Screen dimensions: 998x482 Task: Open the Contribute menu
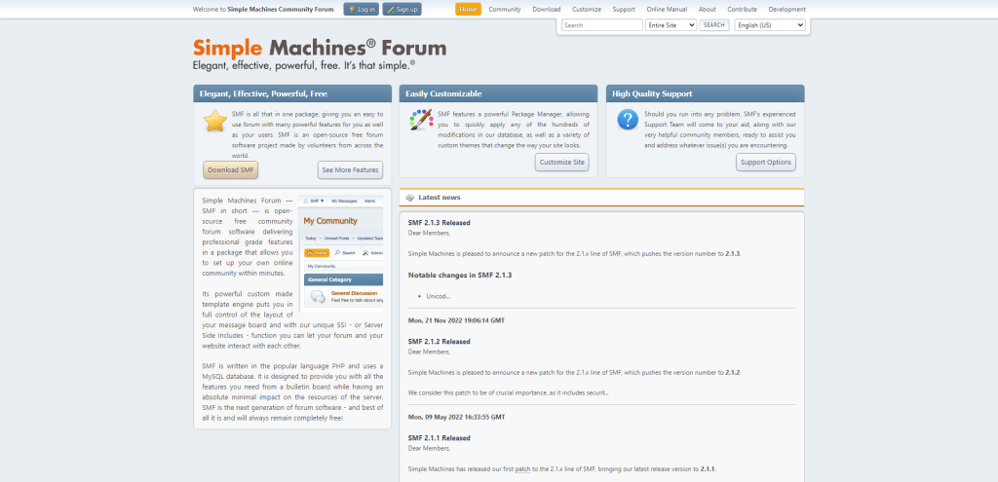[x=742, y=10]
